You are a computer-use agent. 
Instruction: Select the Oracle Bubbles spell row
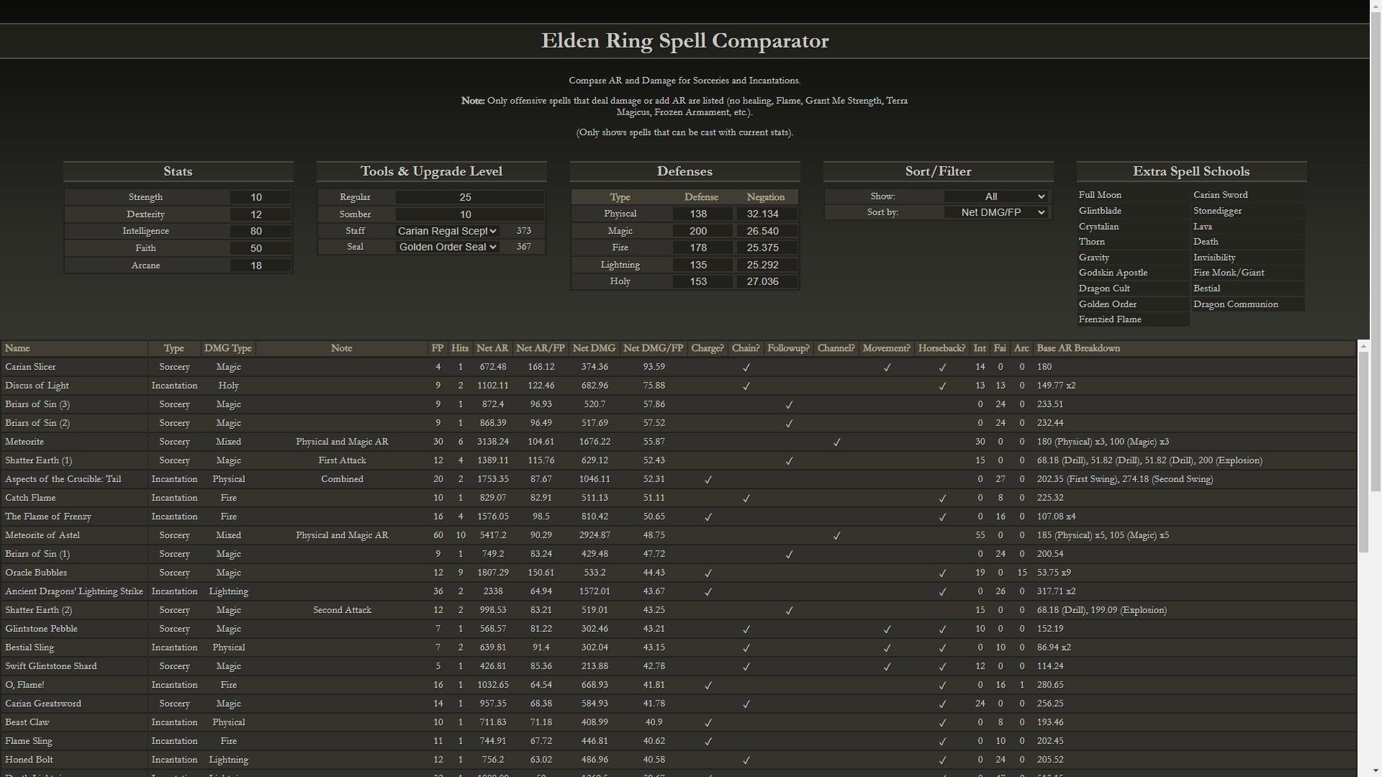point(679,573)
